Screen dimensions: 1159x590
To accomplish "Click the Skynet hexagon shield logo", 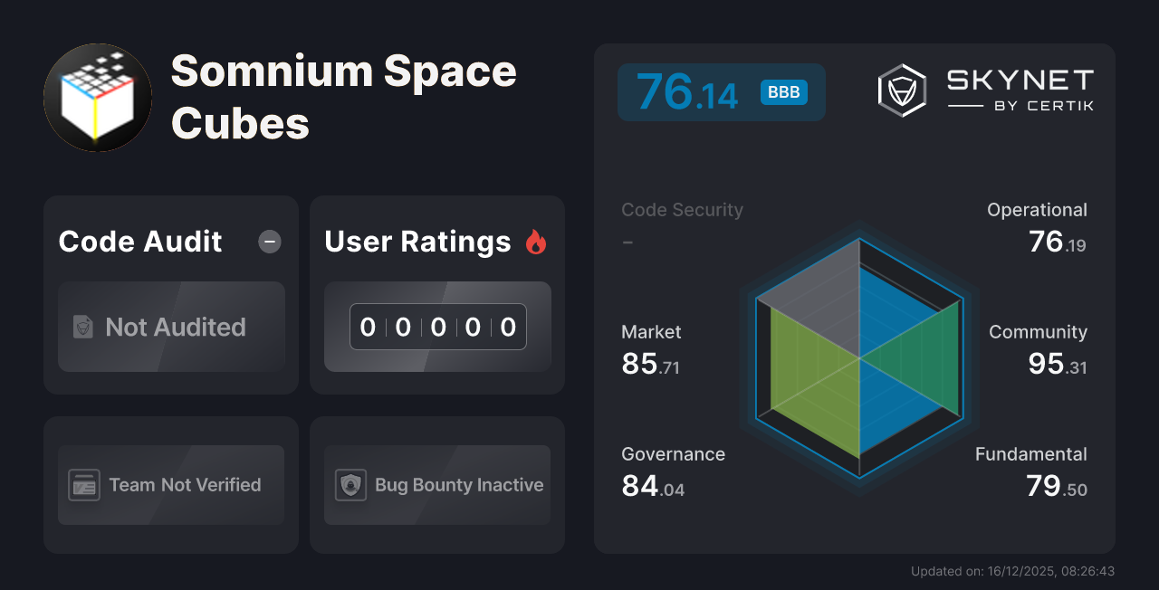I will (898, 89).
